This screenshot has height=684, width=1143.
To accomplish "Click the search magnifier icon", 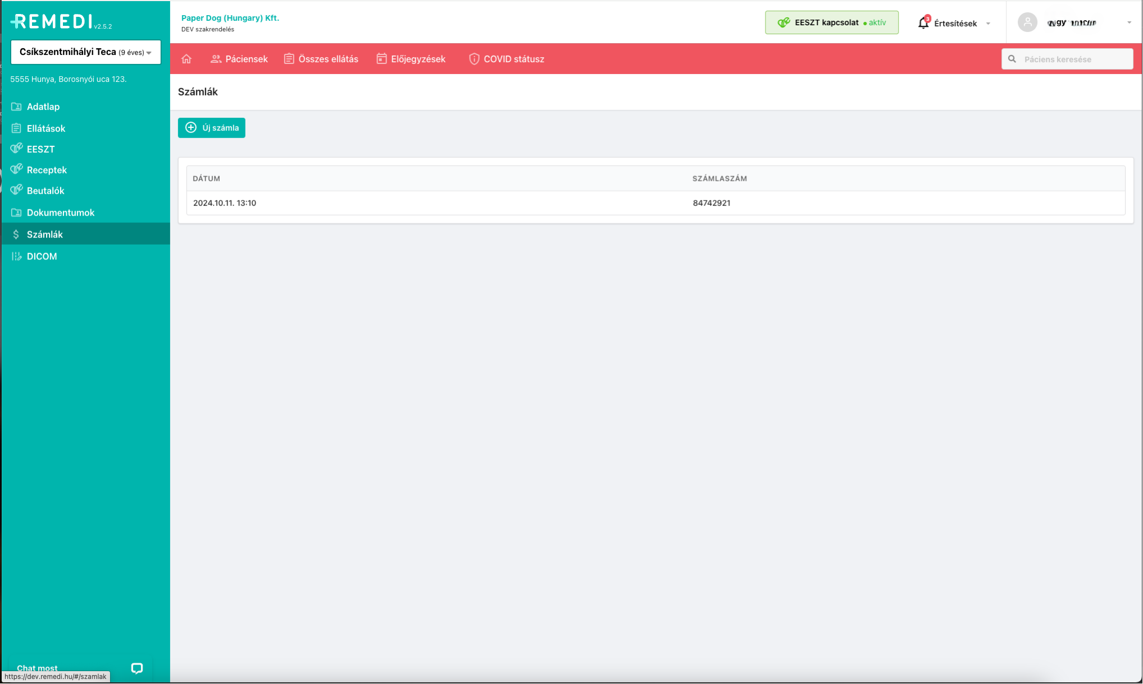I will (1012, 59).
